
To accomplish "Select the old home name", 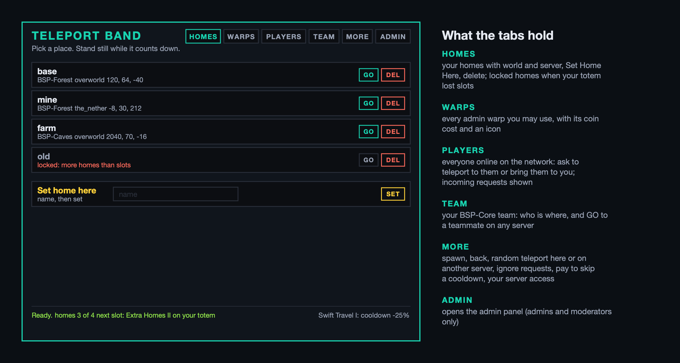I will (44, 156).
